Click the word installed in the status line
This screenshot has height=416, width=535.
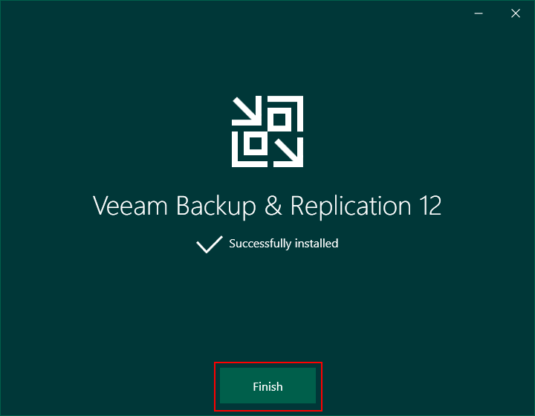click(317, 244)
